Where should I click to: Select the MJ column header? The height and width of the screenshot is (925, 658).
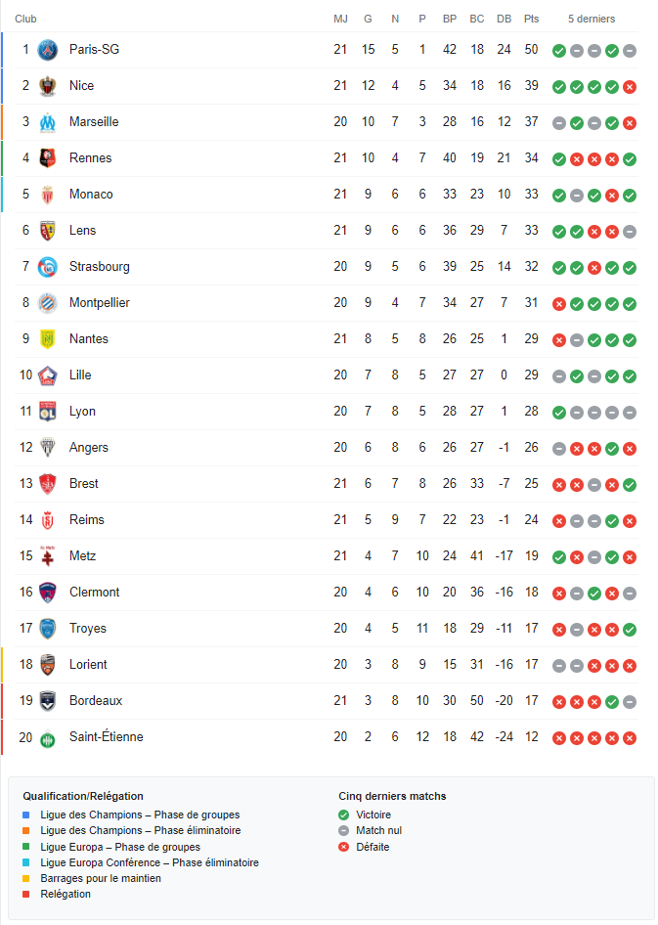(340, 19)
